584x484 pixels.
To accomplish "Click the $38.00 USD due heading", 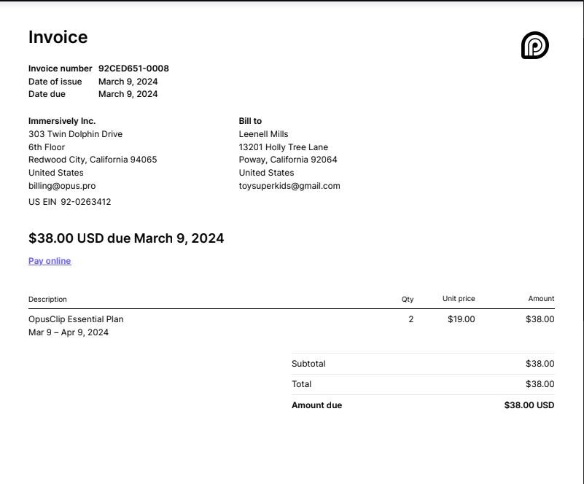I will click(126, 238).
